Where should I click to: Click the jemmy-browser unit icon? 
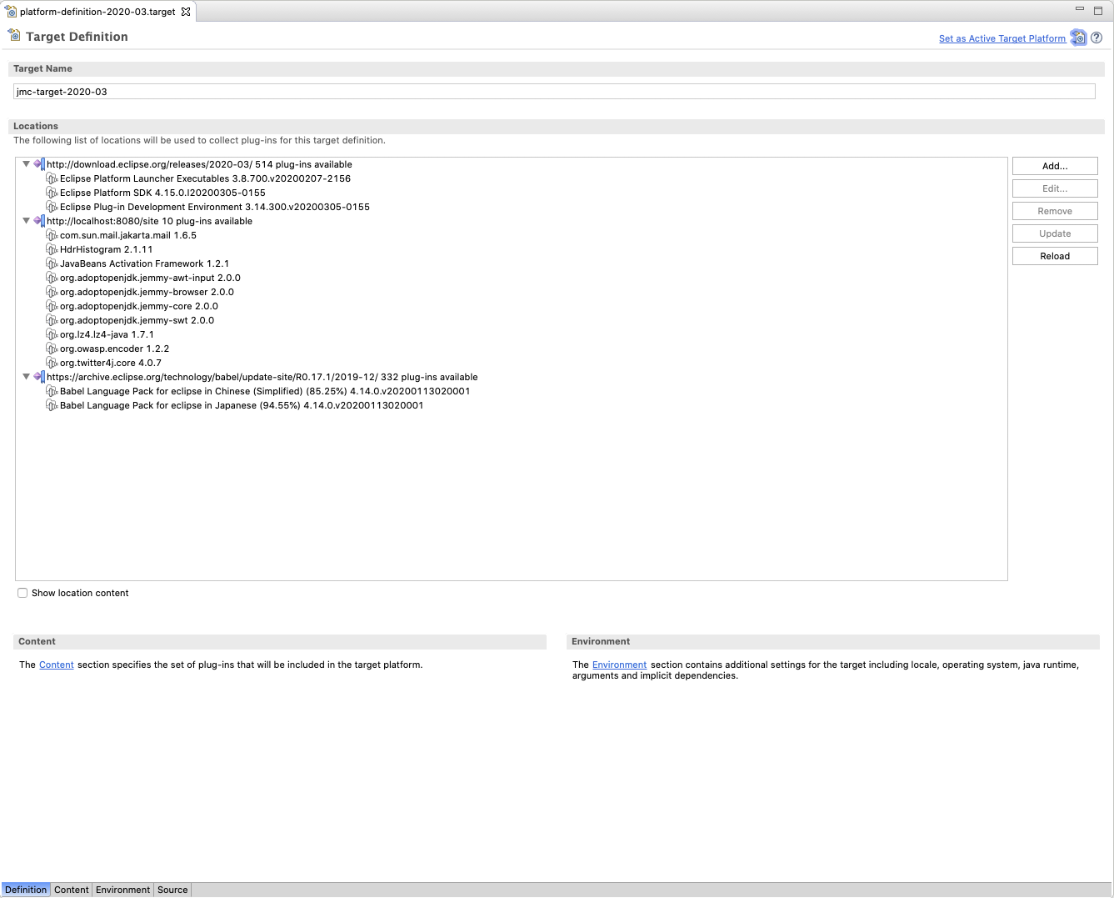pos(52,292)
